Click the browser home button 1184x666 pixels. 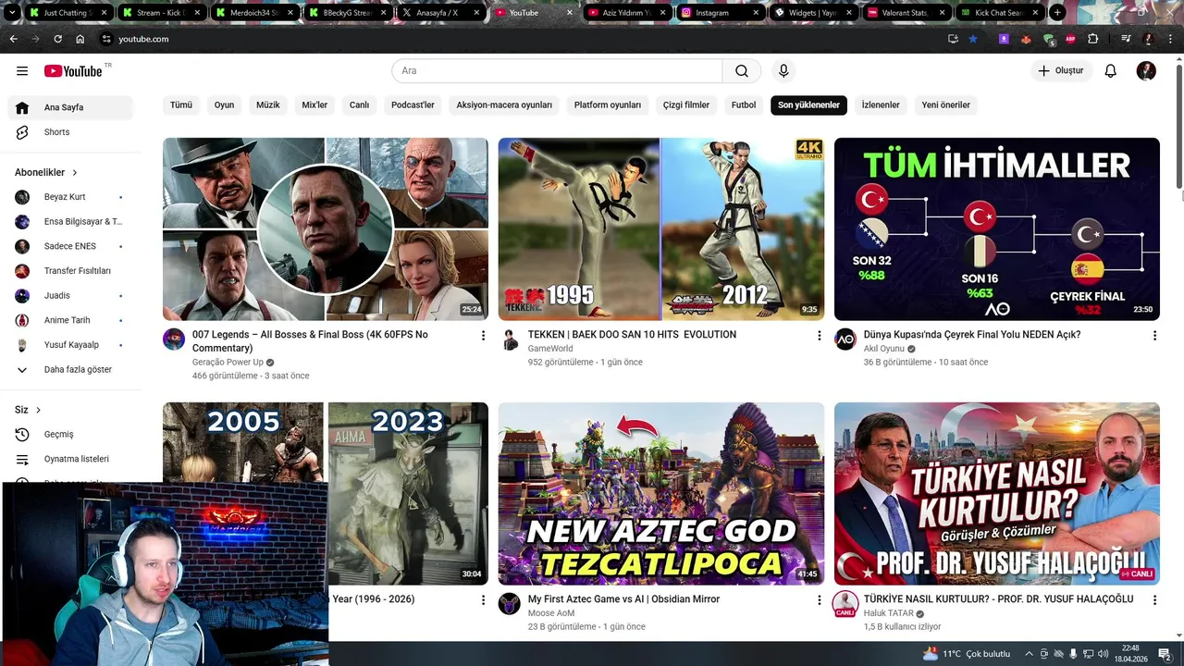tap(80, 39)
